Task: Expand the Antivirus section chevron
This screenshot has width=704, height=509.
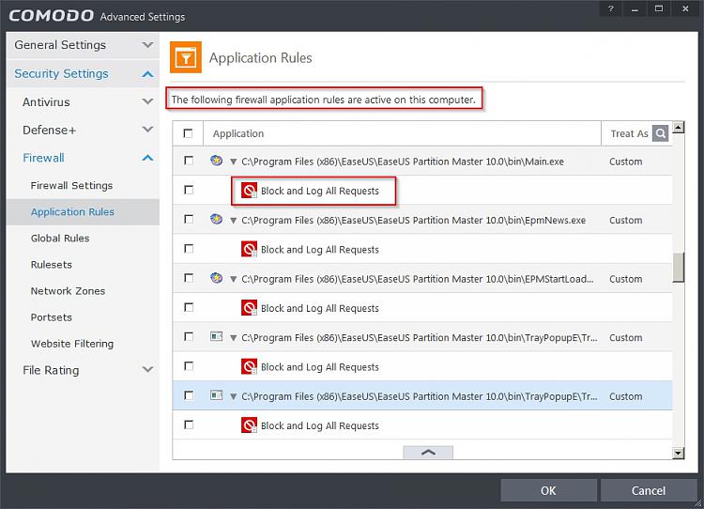Action: pyautogui.click(x=147, y=101)
